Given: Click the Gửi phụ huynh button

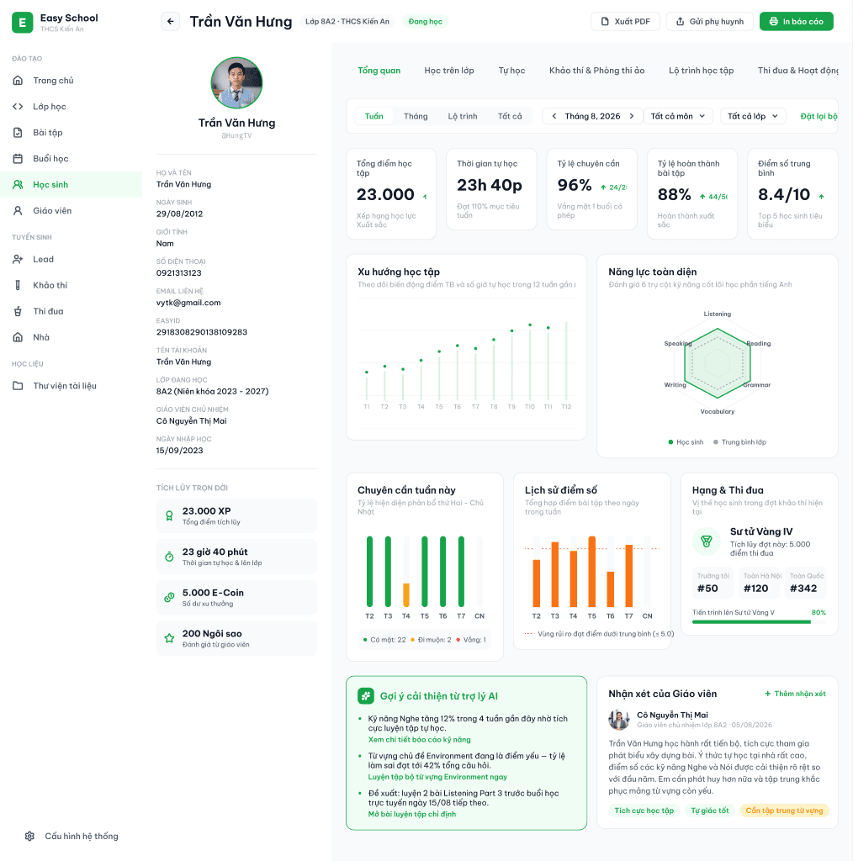Looking at the screenshot, I should tap(710, 21).
